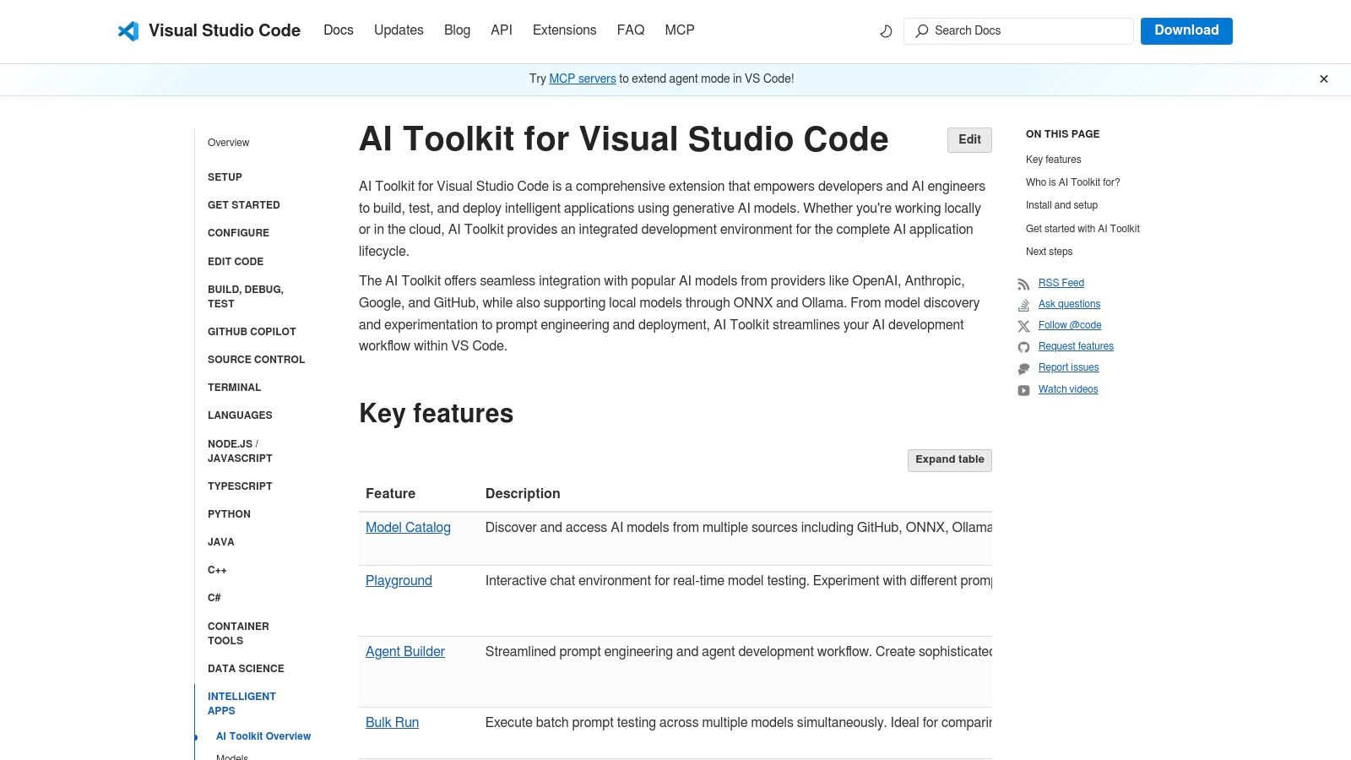Click the Description column header
1351x760 pixels.
(x=523, y=494)
